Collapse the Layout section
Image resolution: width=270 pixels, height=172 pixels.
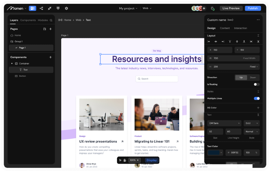click(x=258, y=36)
